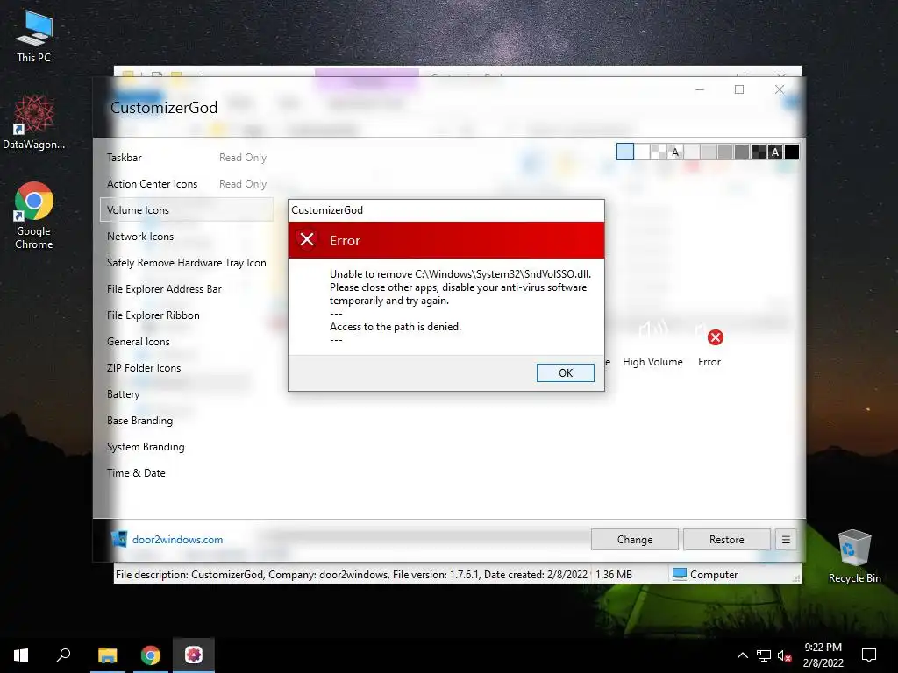898x673 pixels.
Task: Click the muted volume tray icon
Action: coord(784,655)
